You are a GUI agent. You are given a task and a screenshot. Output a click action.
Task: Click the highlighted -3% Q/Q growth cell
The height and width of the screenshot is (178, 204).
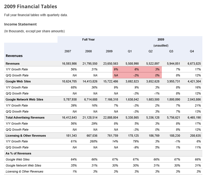point(136,76)
